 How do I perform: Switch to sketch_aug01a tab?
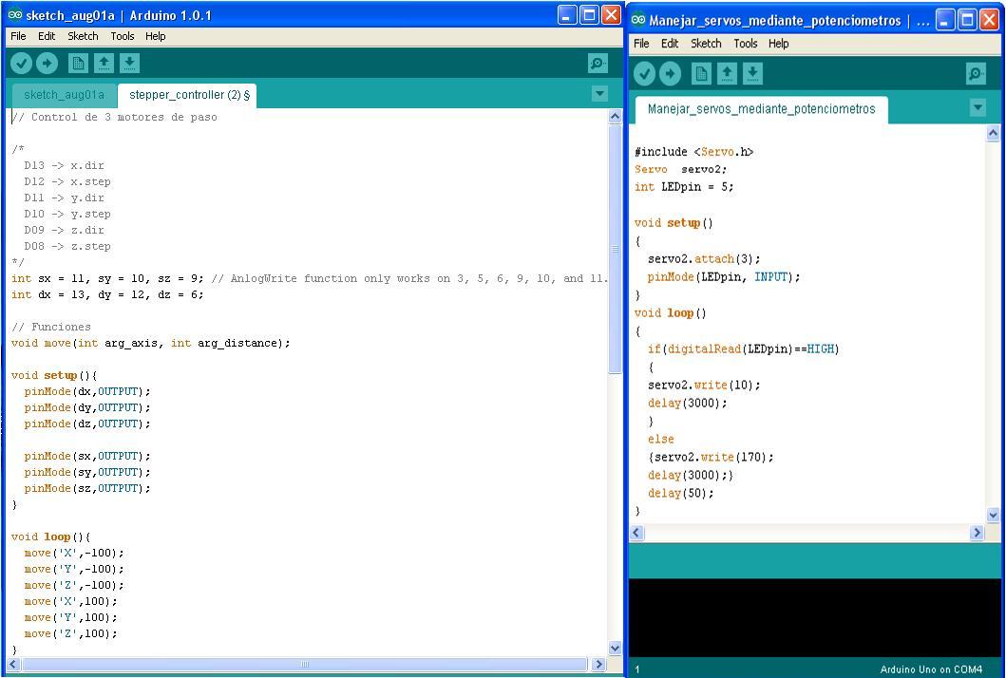coord(65,95)
